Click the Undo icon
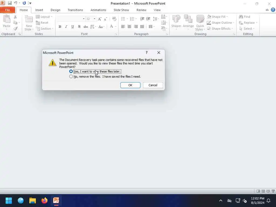The image size is (276, 207). 16,3
